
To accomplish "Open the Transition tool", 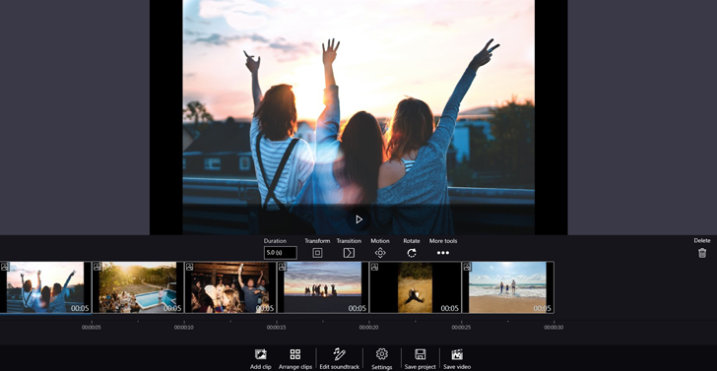I will pos(349,253).
